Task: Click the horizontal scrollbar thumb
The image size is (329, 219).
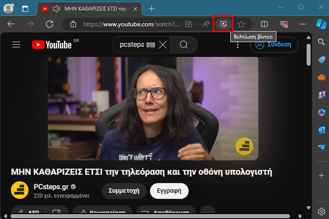Action: click(150, 216)
